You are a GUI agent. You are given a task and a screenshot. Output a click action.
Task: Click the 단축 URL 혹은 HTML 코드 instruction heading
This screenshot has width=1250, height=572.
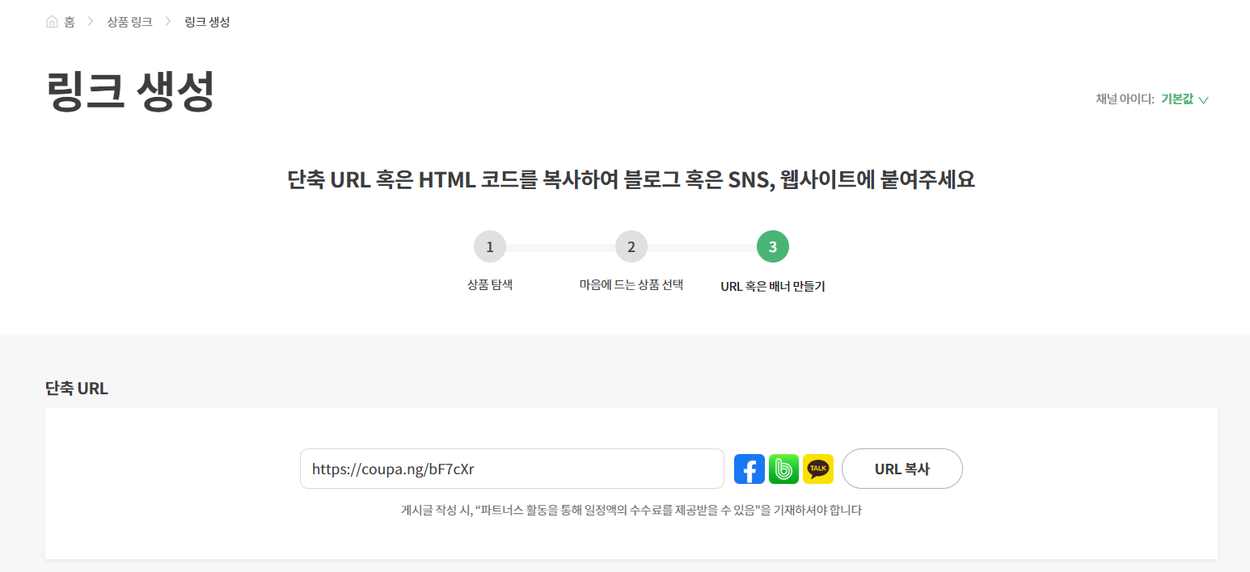point(631,180)
